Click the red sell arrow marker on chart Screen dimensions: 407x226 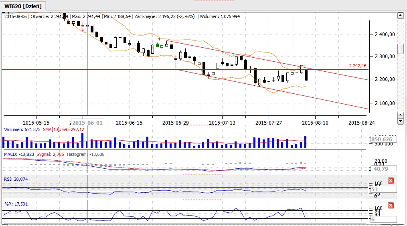[x=83, y=29]
